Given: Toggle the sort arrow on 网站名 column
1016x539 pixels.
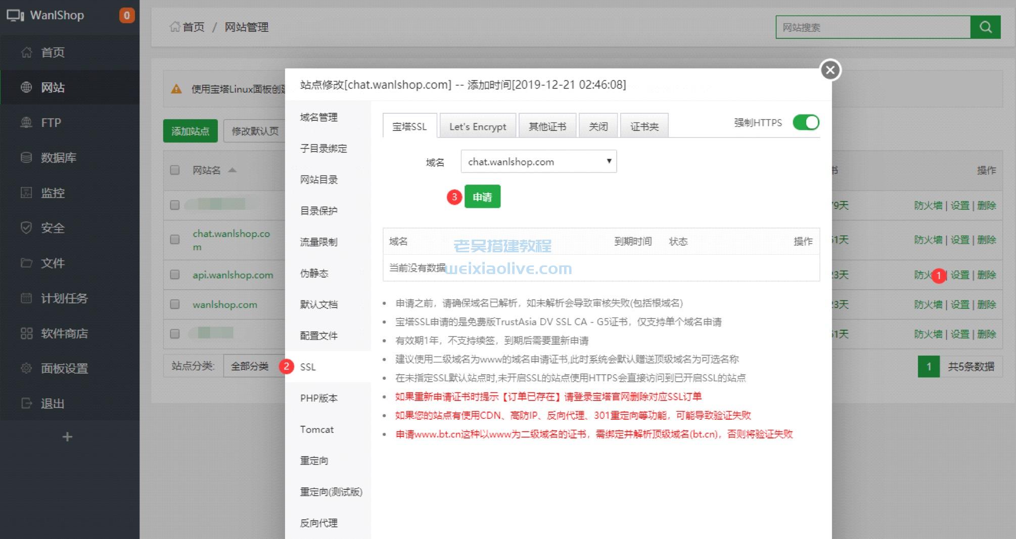Looking at the screenshot, I should pyautogui.click(x=233, y=170).
